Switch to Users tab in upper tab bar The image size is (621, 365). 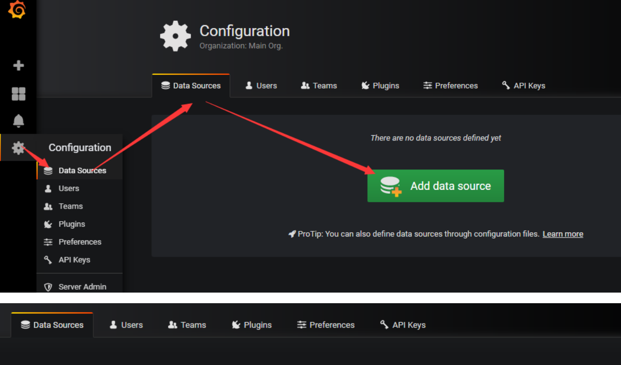coord(261,85)
